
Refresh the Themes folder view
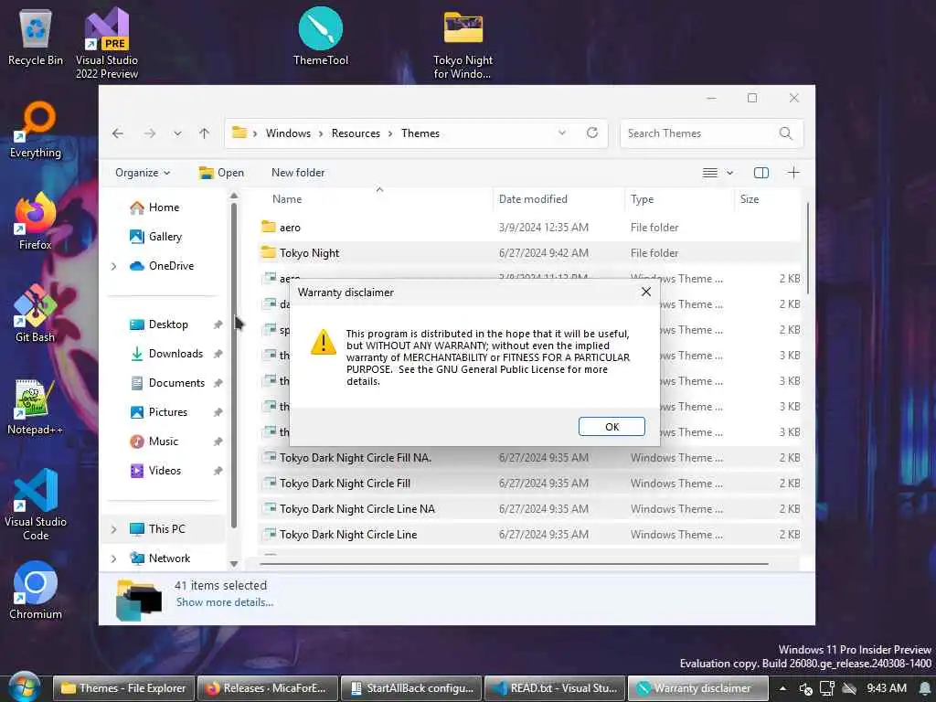click(x=591, y=133)
